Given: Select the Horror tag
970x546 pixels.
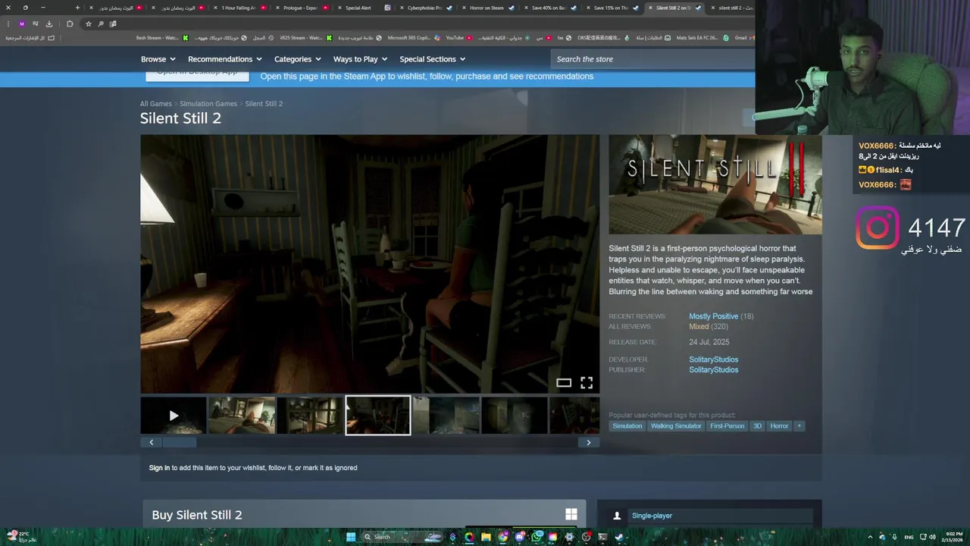Looking at the screenshot, I should (779, 426).
